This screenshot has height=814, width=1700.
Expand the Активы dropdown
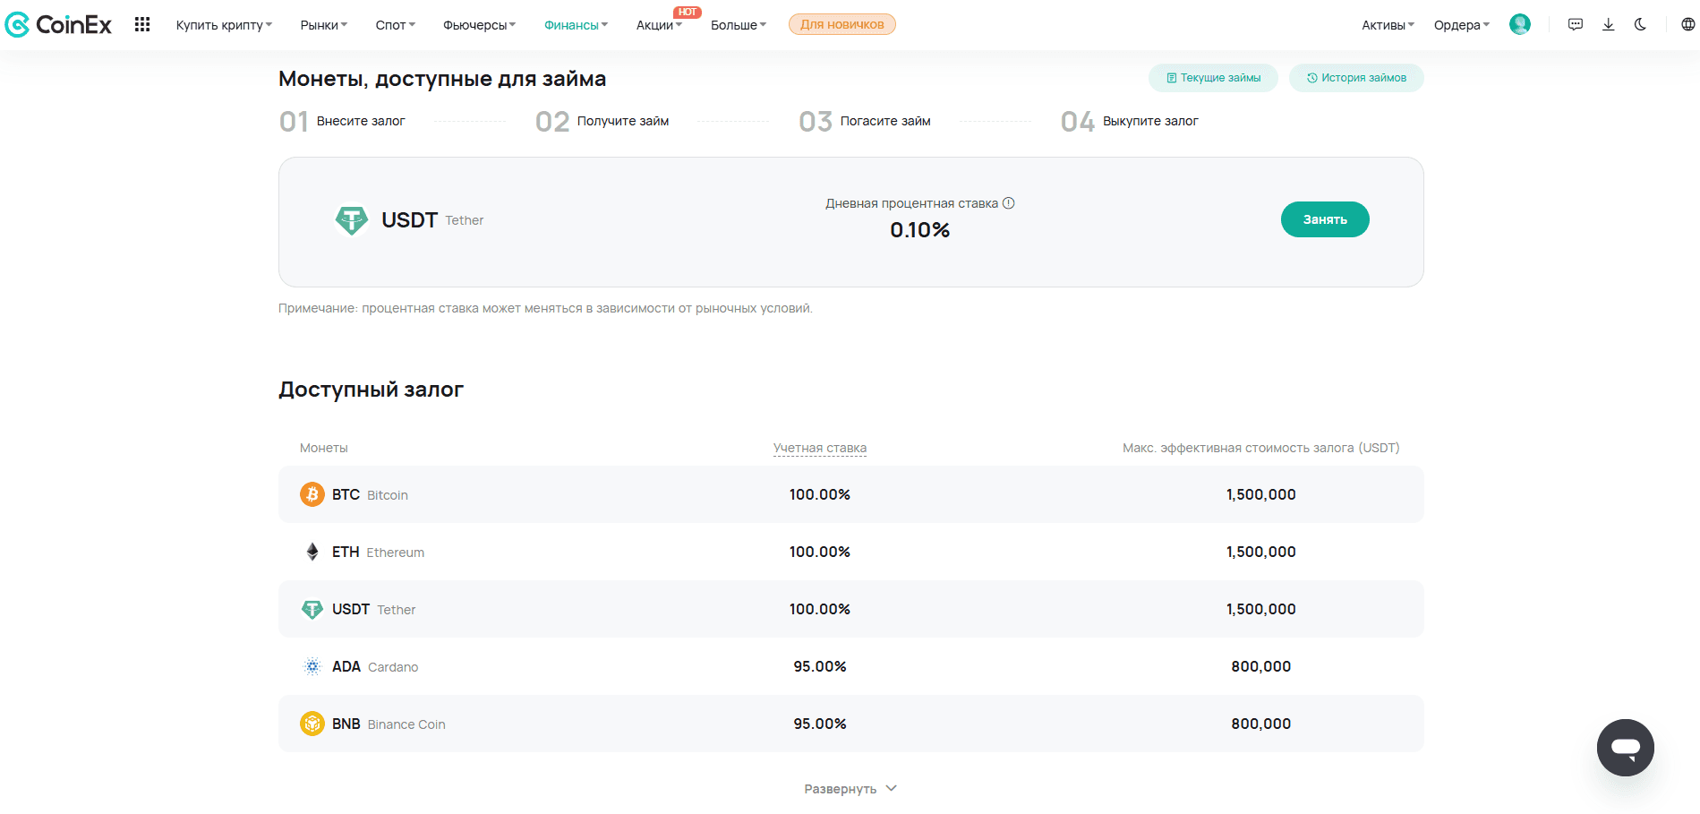click(1388, 25)
